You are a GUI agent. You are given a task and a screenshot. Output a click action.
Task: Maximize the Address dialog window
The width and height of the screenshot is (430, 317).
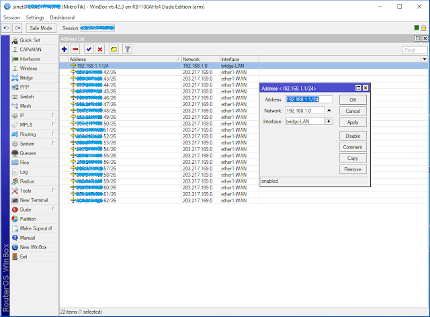pos(358,88)
